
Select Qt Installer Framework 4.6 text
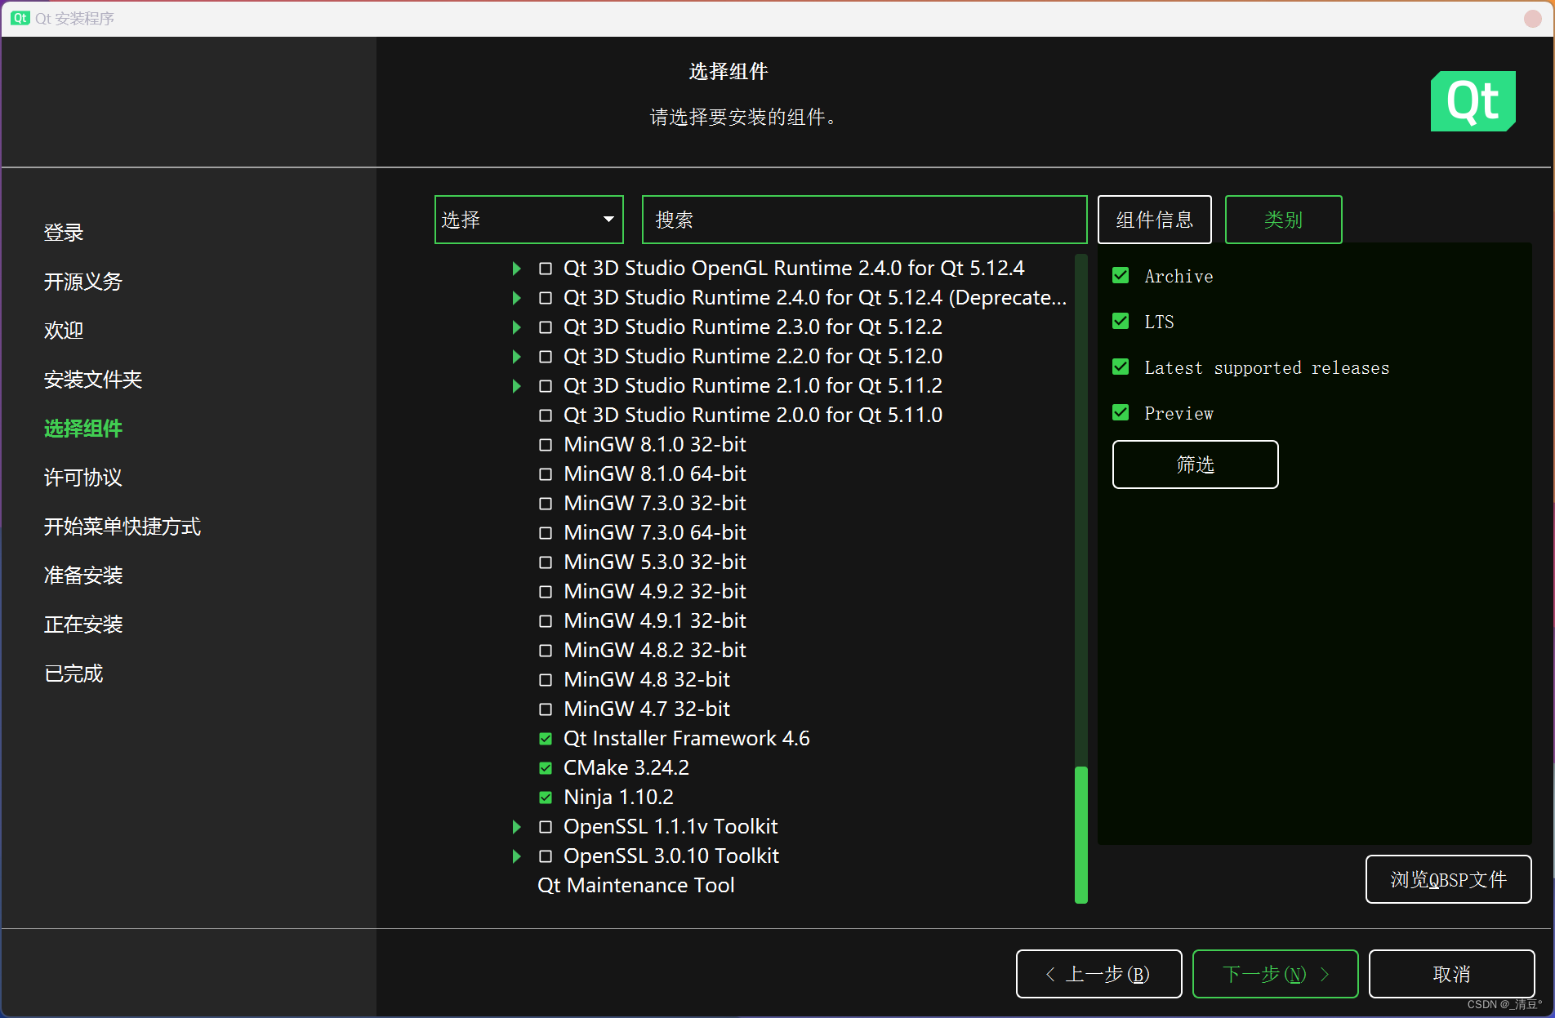(687, 739)
